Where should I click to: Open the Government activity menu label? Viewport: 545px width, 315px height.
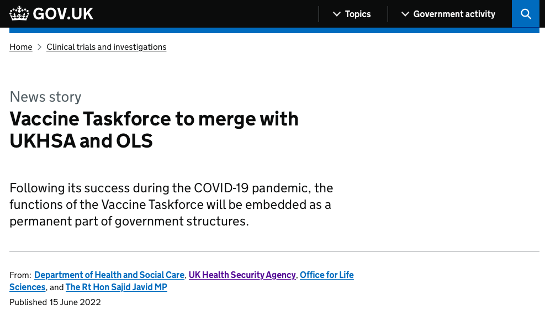454,14
